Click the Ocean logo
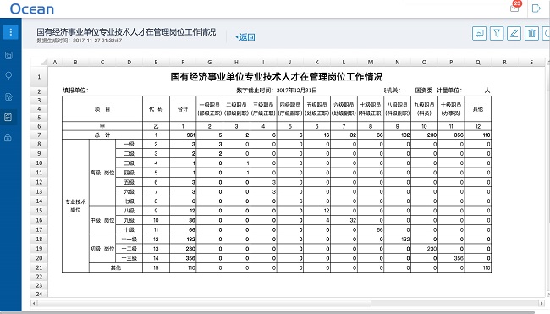 (x=32, y=8)
